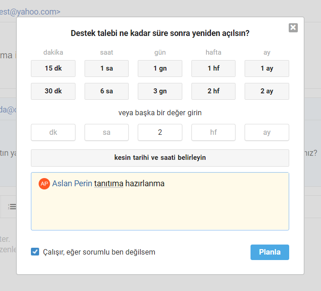
Task: Focus the custom sa hours field
Action: pyautogui.click(x=107, y=132)
